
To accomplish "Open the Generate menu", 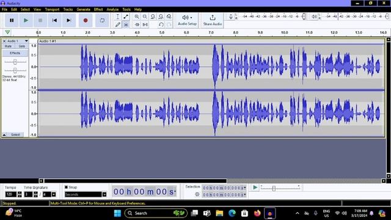I will coord(83,10).
